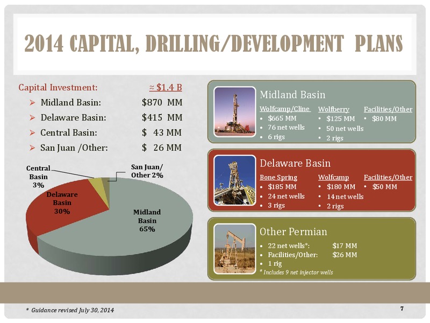Select the 'San Juan /Other:' bullet line

coord(74,148)
